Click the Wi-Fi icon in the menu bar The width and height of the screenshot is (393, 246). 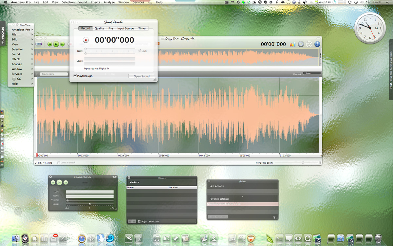pyautogui.click(x=368, y=2)
